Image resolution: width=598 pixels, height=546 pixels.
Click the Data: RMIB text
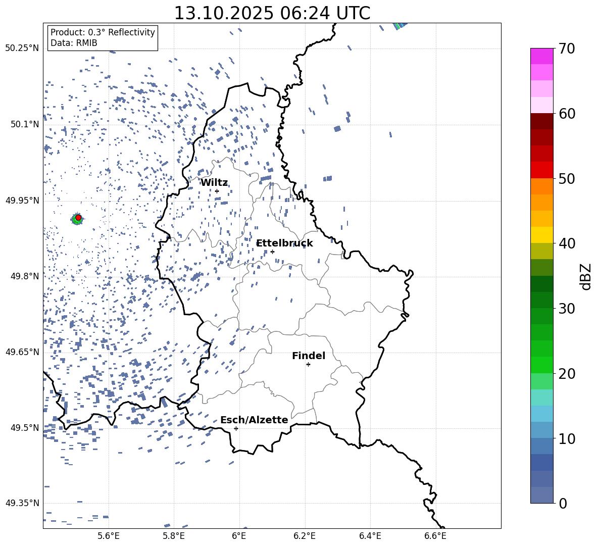coord(74,43)
